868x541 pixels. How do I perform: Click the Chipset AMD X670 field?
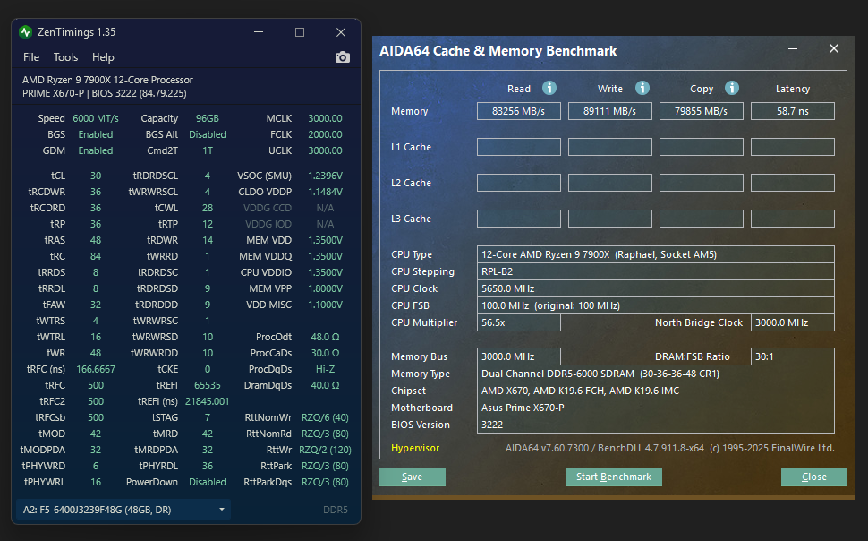[x=655, y=391]
